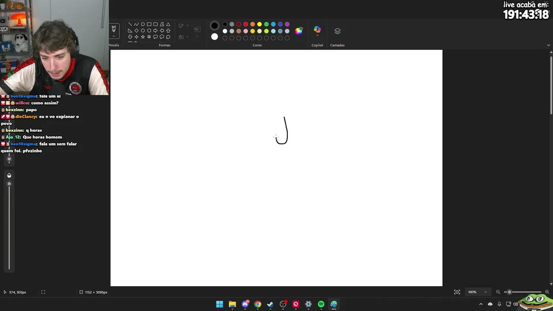Collapse the ribbon with the chevron
Viewport: 553px width, 311px height.
[x=549, y=45]
